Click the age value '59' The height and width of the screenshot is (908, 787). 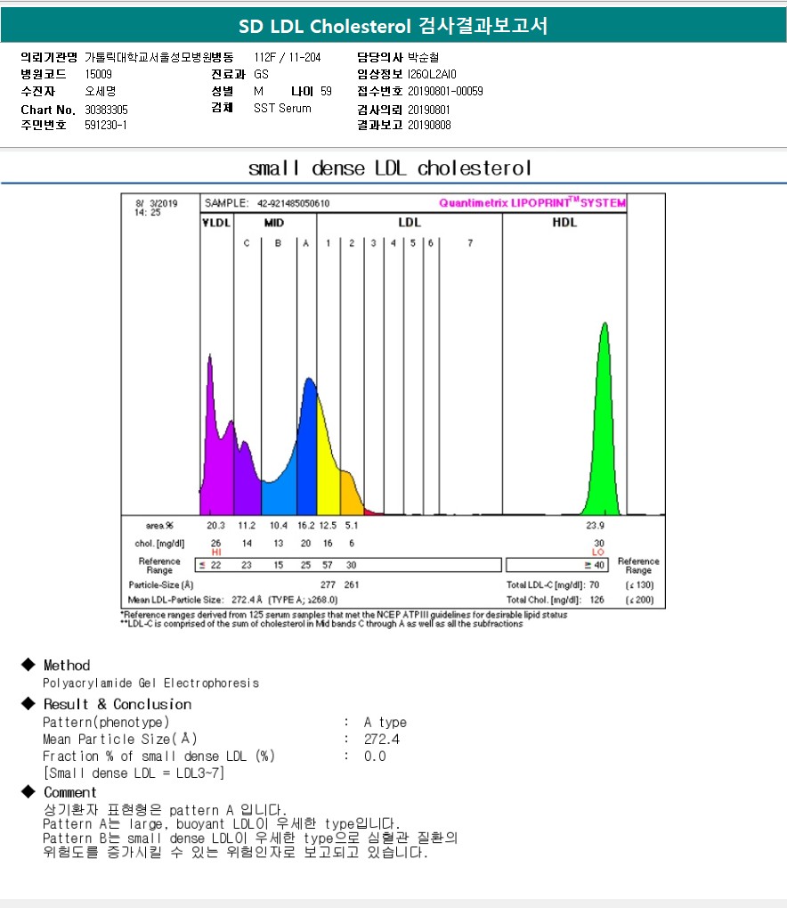point(327,92)
